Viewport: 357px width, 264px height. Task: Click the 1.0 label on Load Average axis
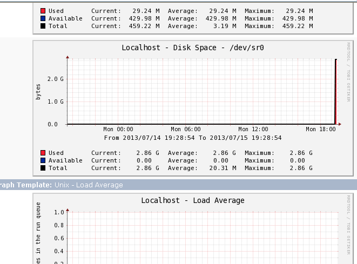59,212
